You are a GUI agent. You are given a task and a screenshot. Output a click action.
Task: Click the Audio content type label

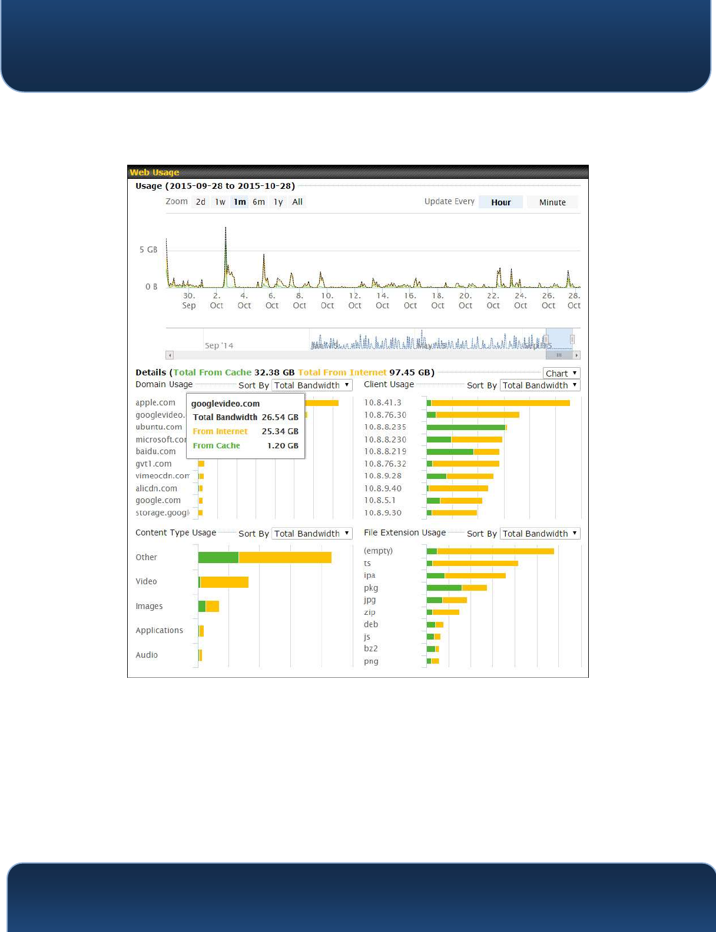[147, 655]
